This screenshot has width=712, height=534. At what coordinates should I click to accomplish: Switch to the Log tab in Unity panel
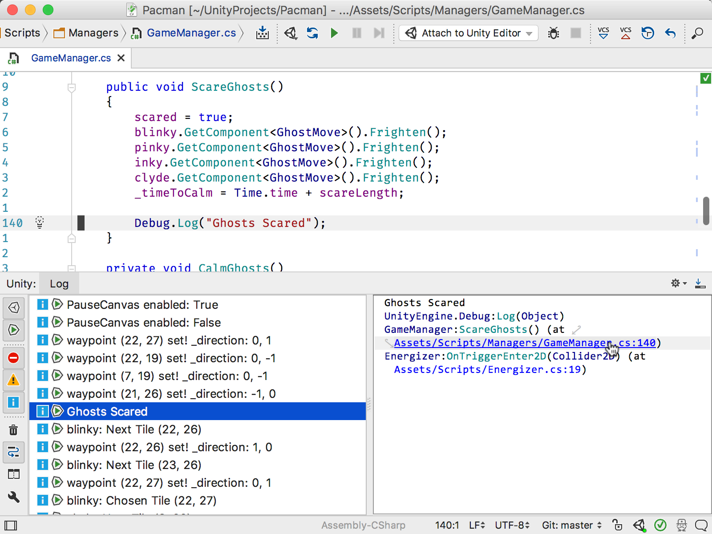pyautogui.click(x=59, y=284)
